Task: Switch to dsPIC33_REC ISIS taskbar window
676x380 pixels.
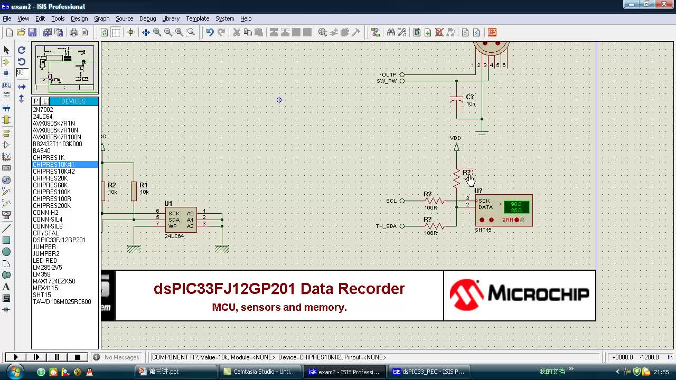Action: point(428,372)
